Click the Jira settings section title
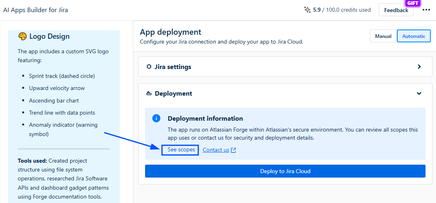This screenshot has width=436, height=203. click(173, 67)
